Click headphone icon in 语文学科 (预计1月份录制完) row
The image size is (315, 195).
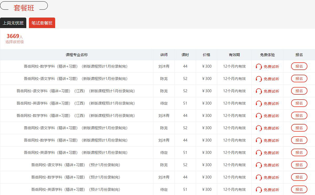(x=259, y=165)
